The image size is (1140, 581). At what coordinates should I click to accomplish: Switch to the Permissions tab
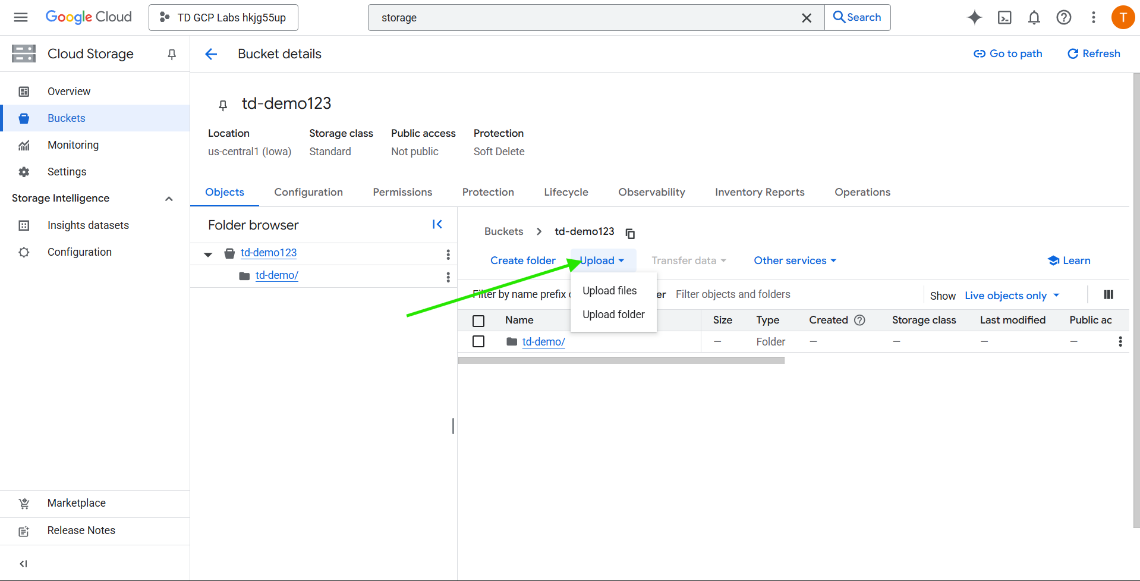point(402,192)
